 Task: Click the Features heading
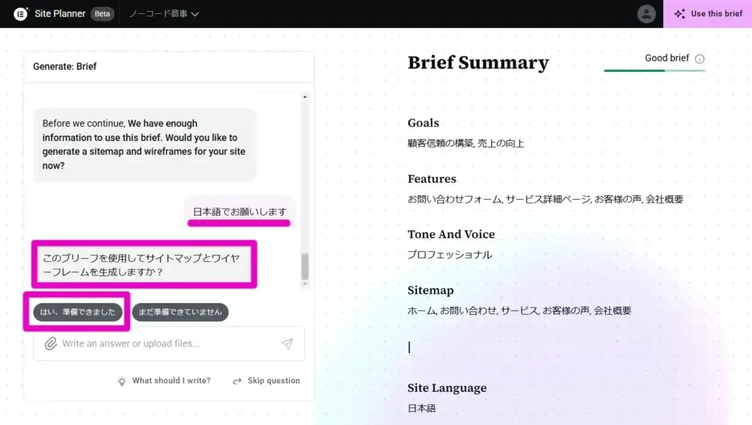coord(432,178)
